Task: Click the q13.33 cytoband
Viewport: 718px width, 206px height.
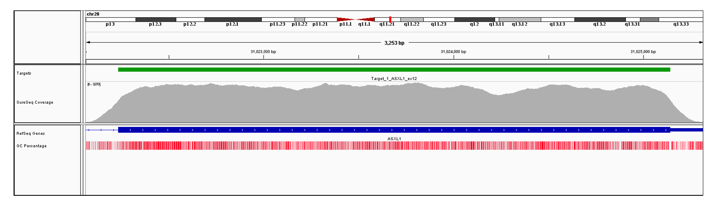Action: pyautogui.click(x=681, y=20)
